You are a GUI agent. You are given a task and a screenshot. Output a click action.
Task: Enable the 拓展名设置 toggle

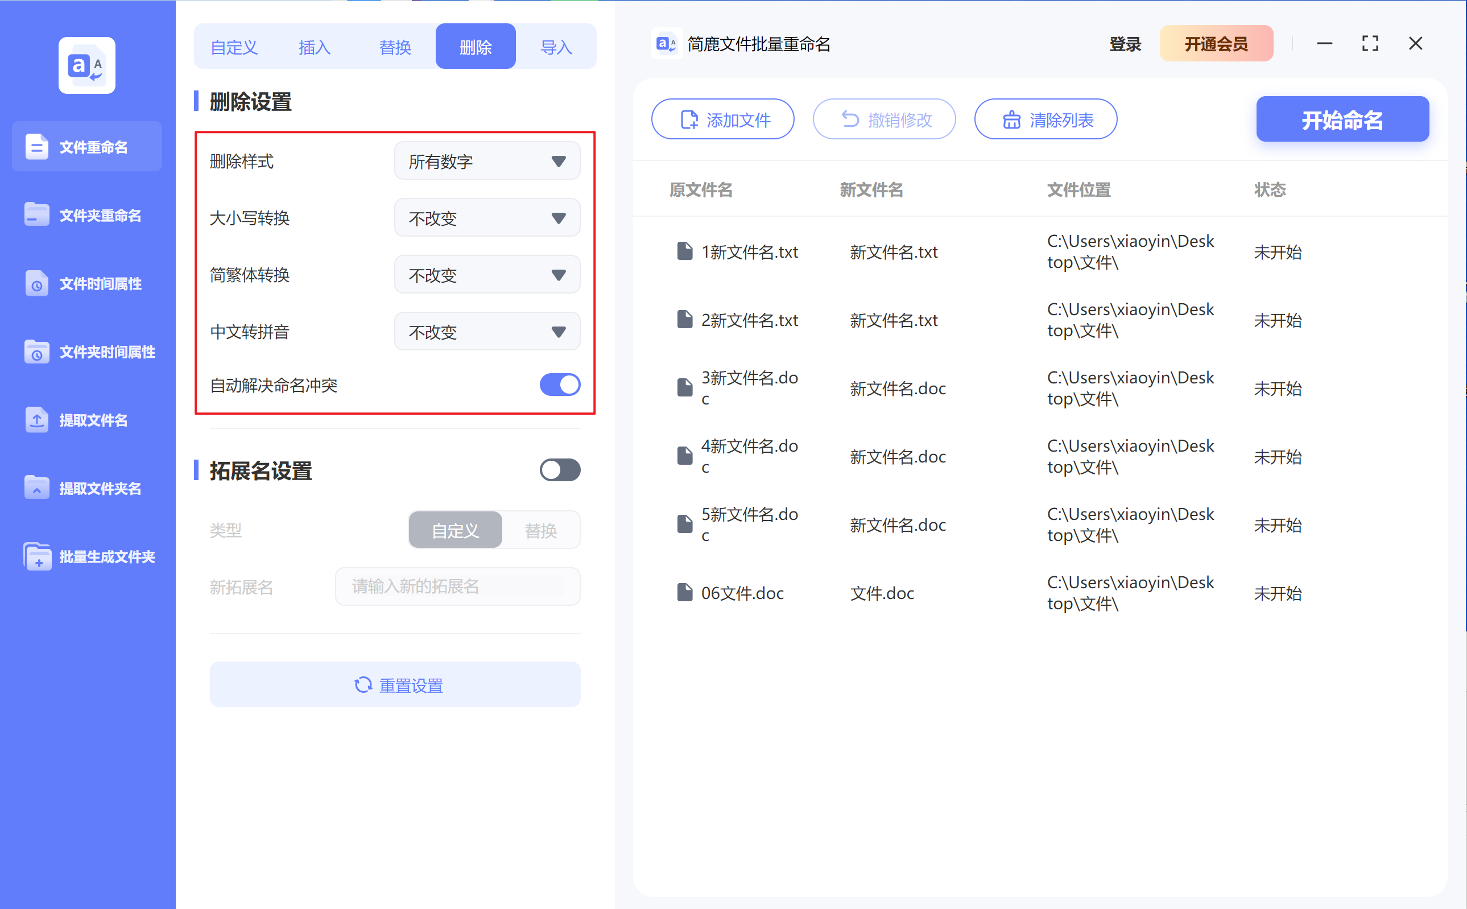pyautogui.click(x=560, y=470)
